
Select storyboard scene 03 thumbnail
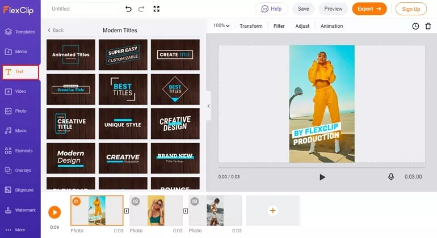pos(215,210)
